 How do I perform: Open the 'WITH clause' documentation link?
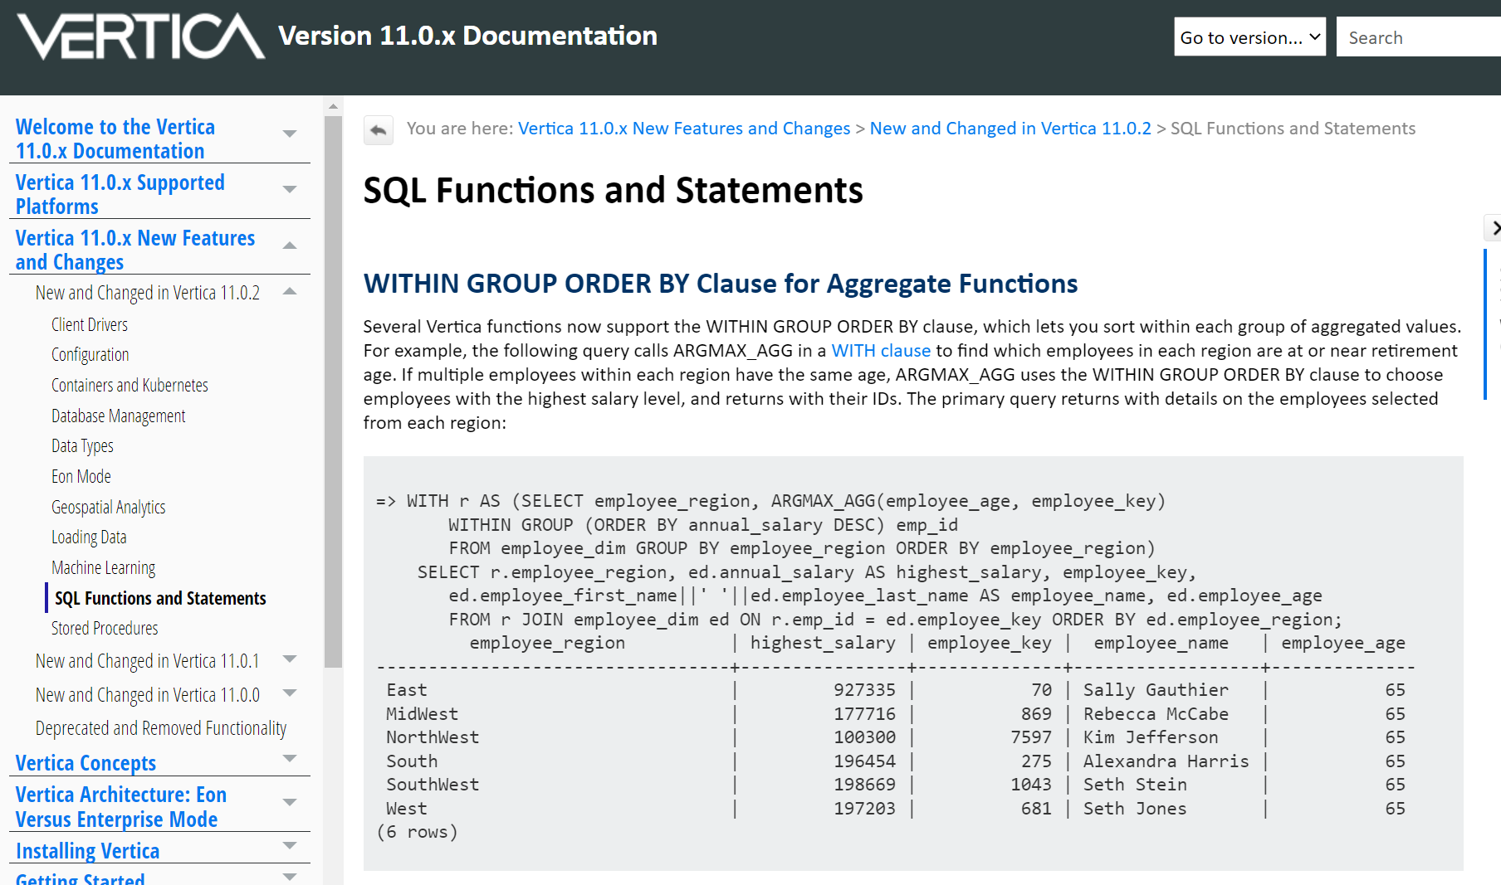(x=881, y=350)
